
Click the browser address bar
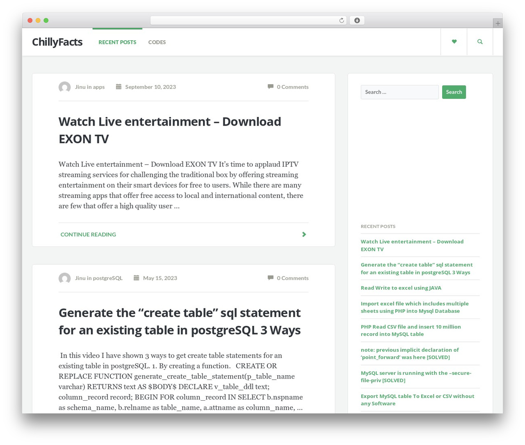tap(249, 21)
